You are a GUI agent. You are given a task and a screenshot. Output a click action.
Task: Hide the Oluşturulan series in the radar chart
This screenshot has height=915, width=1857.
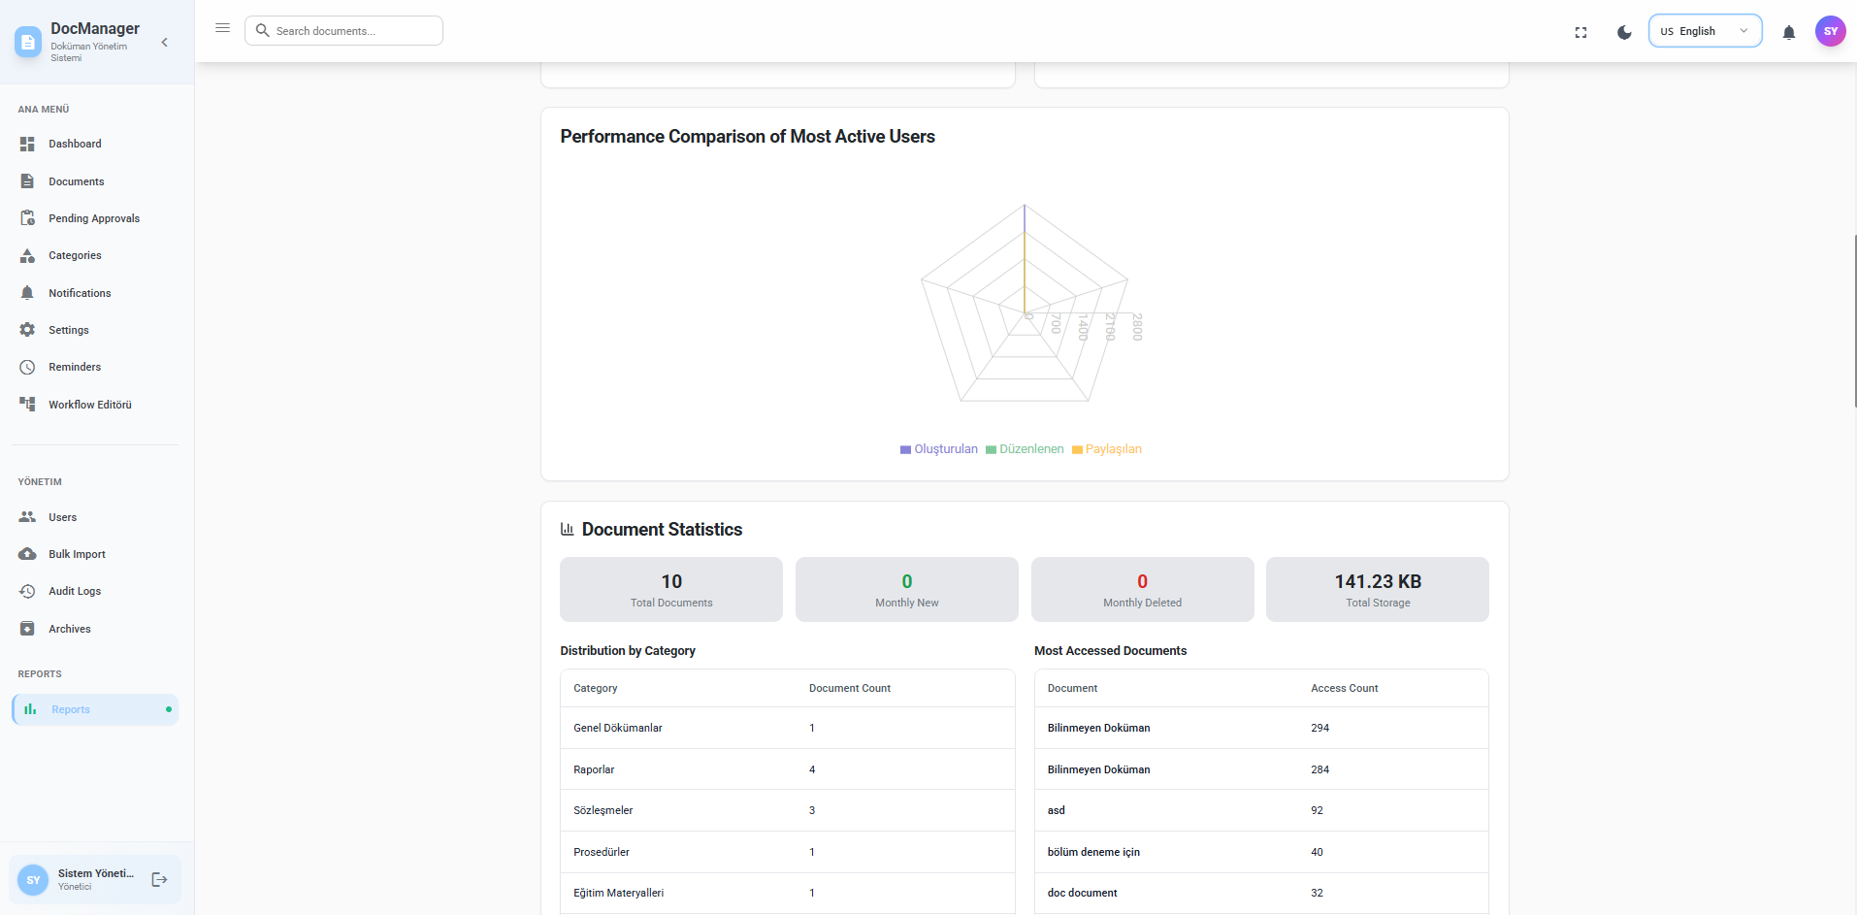[938, 448]
